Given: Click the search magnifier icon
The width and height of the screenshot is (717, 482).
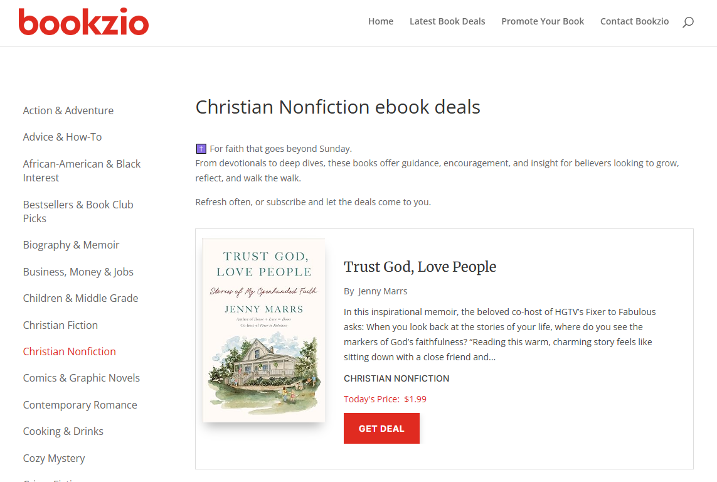Looking at the screenshot, I should tap(688, 21).
